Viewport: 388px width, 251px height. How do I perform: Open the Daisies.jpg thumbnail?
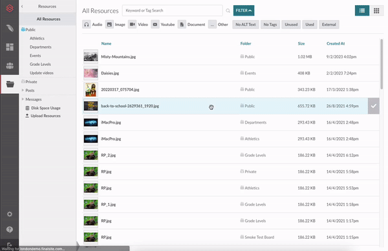tap(91, 73)
